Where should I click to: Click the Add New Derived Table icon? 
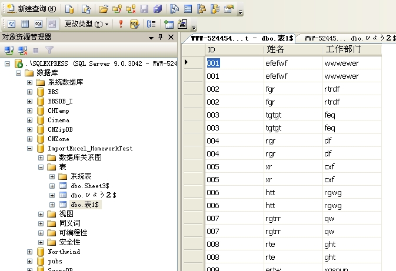point(182,24)
